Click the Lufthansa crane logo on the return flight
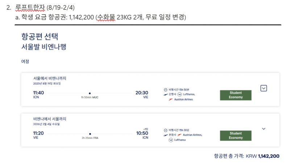Viewport: 290px width, 165px height. point(171,140)
